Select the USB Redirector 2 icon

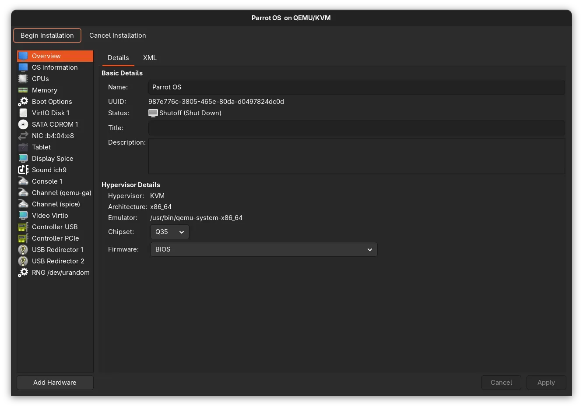tap(23, 261)
